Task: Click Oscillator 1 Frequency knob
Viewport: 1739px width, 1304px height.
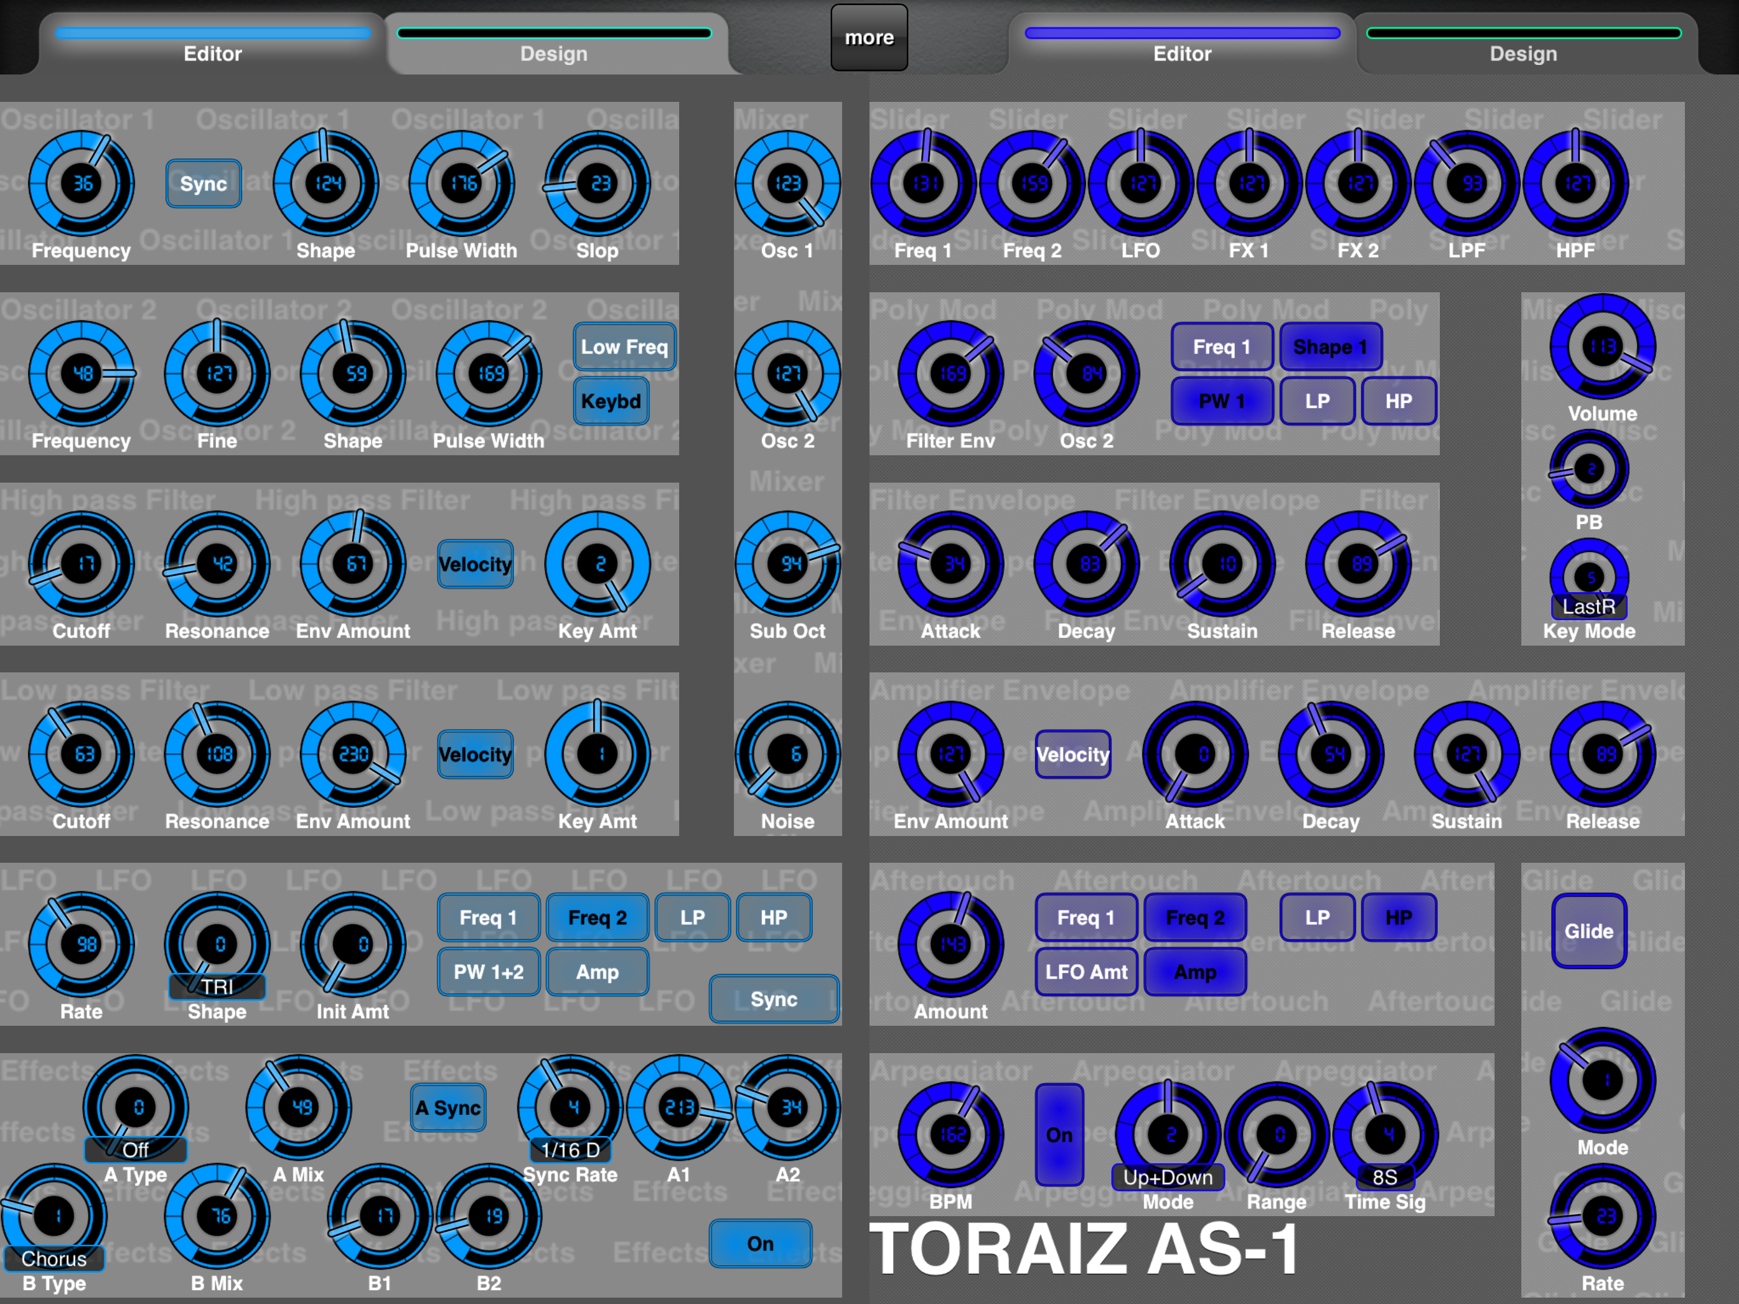Action: [x=81, y=183]
